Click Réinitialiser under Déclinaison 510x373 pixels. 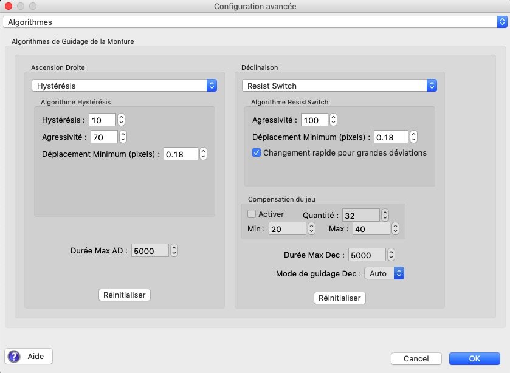pos(340,298)
